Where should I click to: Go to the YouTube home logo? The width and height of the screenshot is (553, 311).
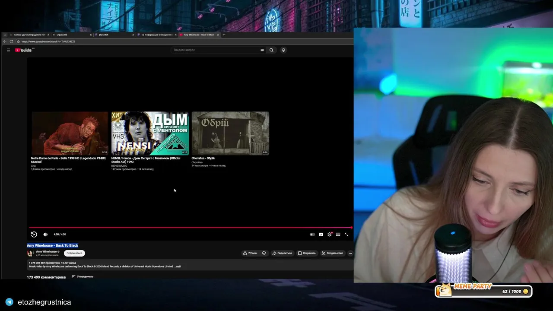tap(24, 50)
